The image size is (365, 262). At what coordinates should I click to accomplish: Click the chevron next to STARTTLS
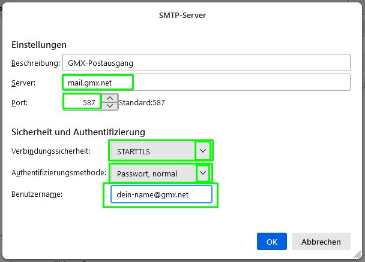coord(204,151)
